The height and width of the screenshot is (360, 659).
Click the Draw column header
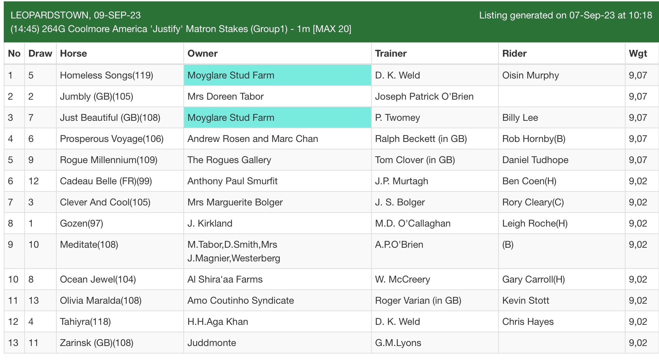click(40, 54)
